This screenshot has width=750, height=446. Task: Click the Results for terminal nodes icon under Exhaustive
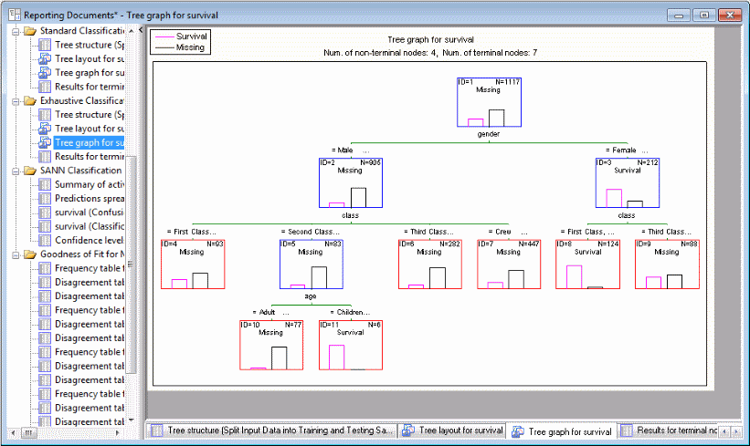click(x=45, y=157)
